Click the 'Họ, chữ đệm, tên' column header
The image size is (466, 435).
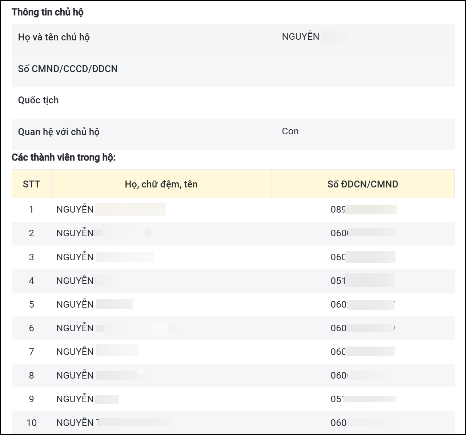pos(161,184)
